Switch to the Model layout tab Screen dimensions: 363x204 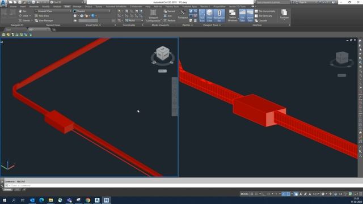pos(7,190)
